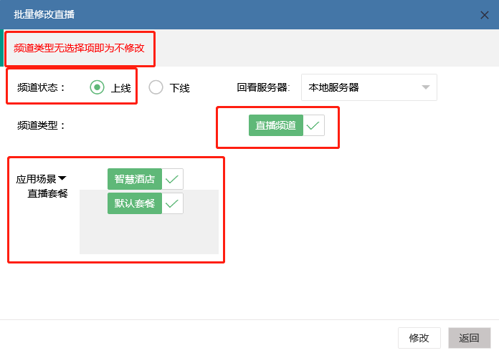Open the 本地服务器 server dropdown

[362, 87]
